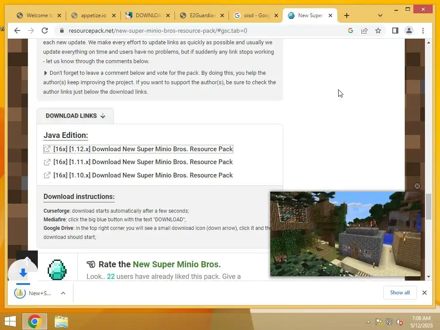Screen dimensions: 440x330
Task: Share this page via share icon
Action: [364, 31]
